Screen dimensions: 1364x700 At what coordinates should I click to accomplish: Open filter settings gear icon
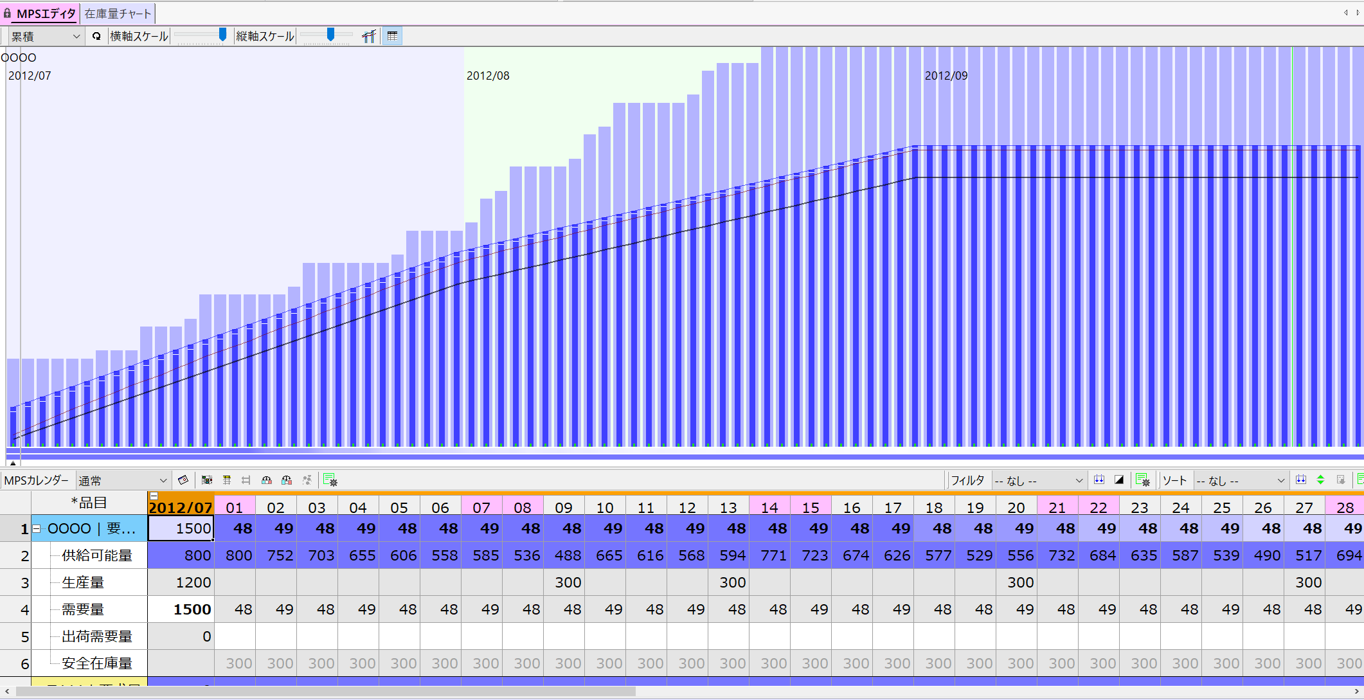(1142, 480)
